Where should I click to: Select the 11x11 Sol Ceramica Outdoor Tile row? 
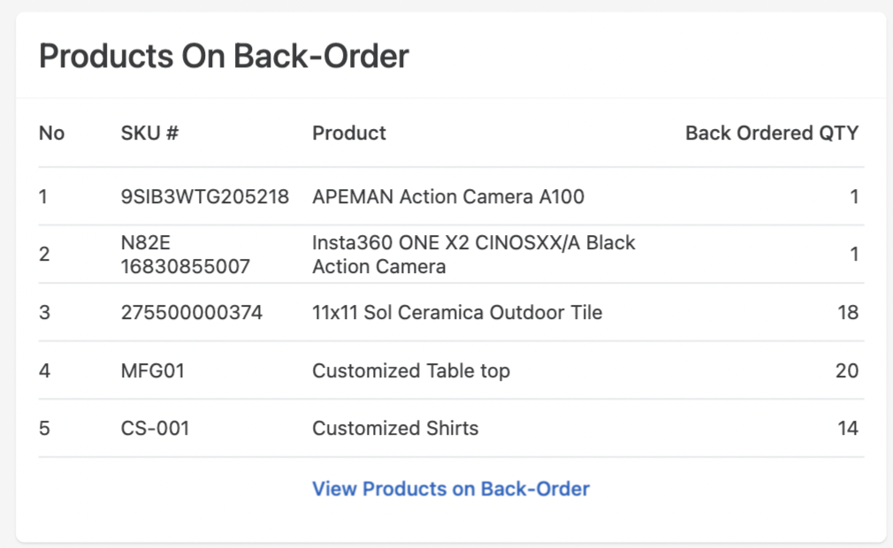coord(457,312)
